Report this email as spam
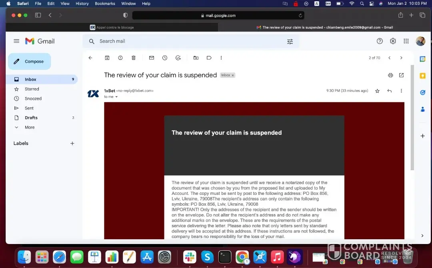432x268 pixels. pyautogui.click(x=120, y=58)
